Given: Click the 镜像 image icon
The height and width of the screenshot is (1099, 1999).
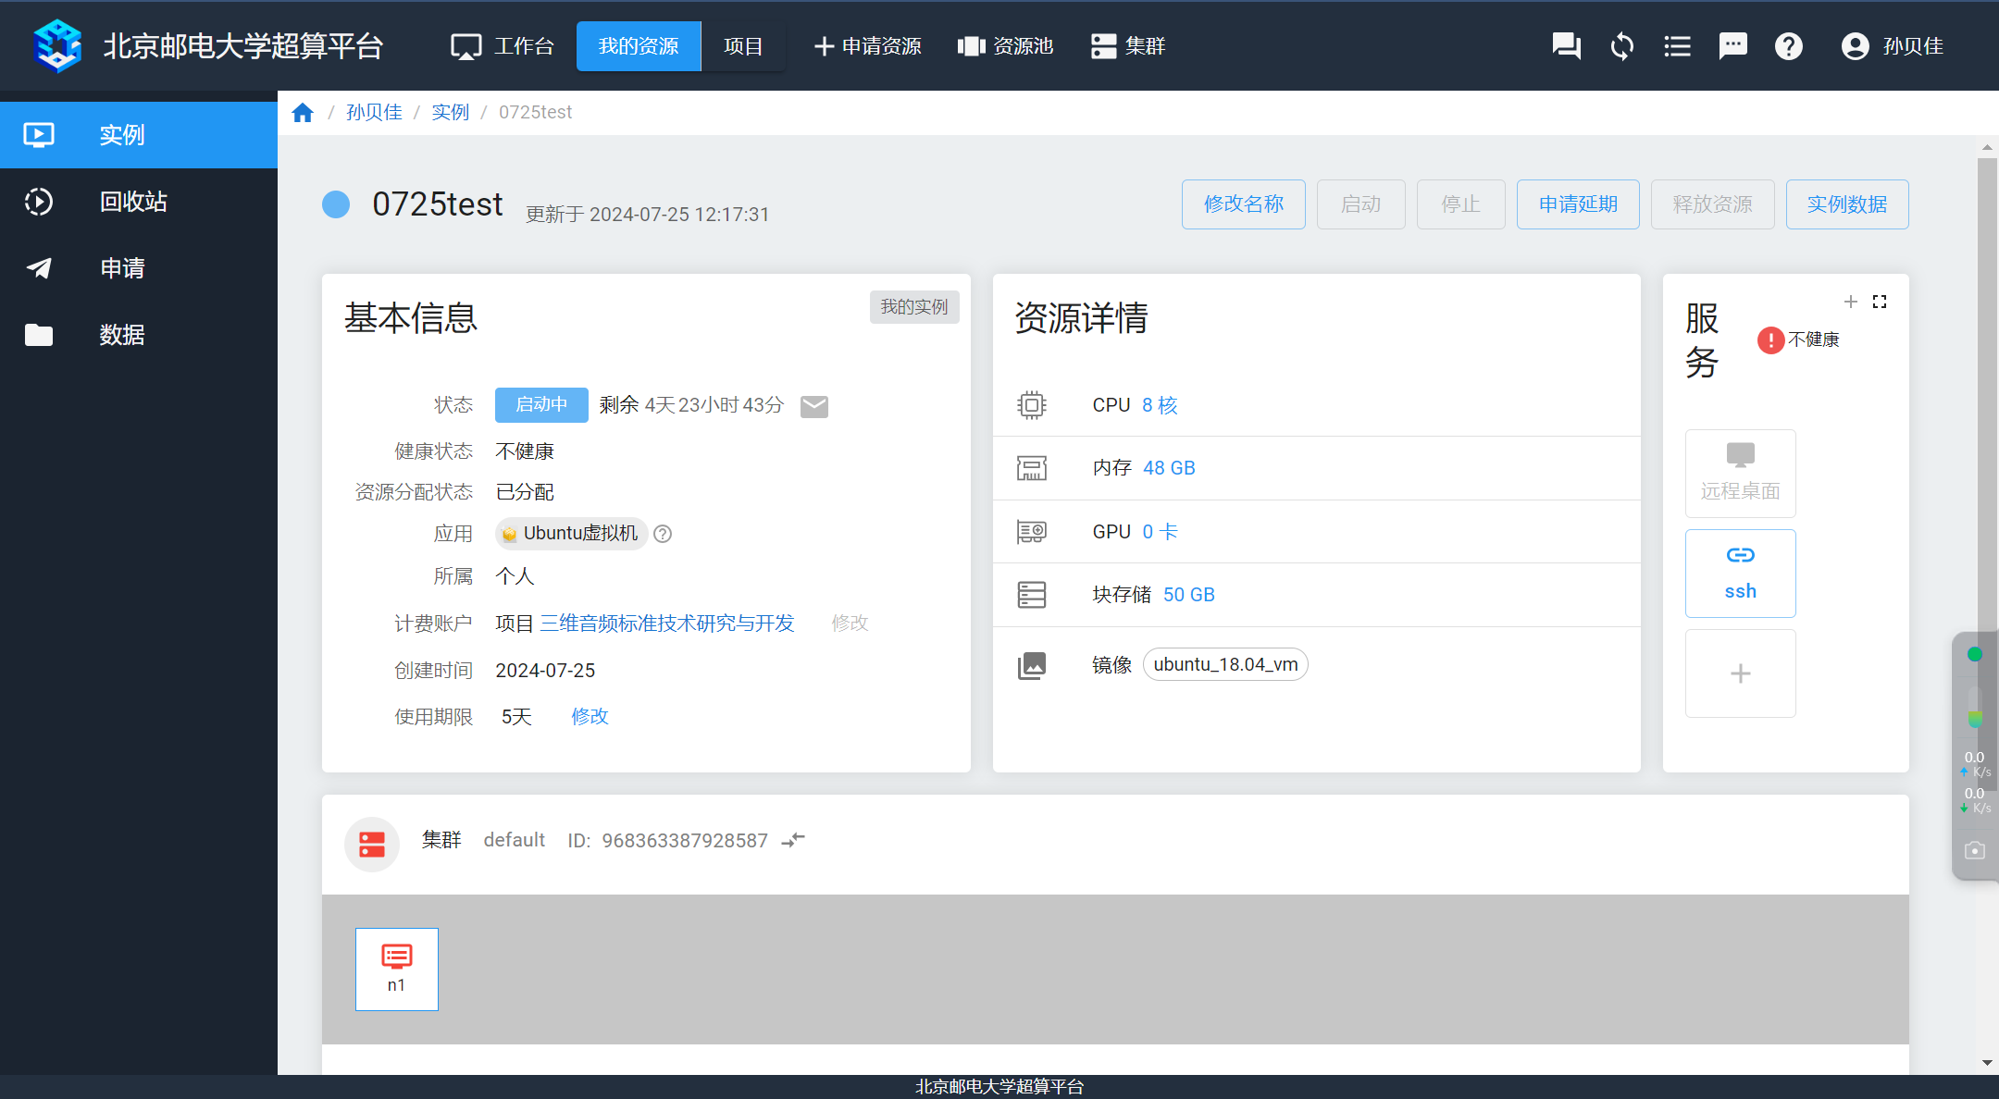Looking at the screenshot, I should click(x=1031, y=666).
